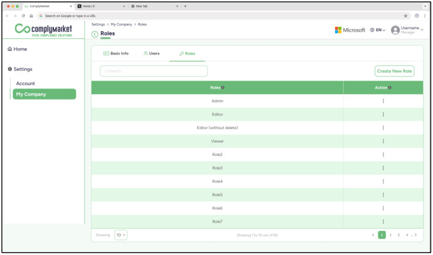Go to page 2 of the roles list
Viewport: 433px width, 255px height.
(391, 235)
